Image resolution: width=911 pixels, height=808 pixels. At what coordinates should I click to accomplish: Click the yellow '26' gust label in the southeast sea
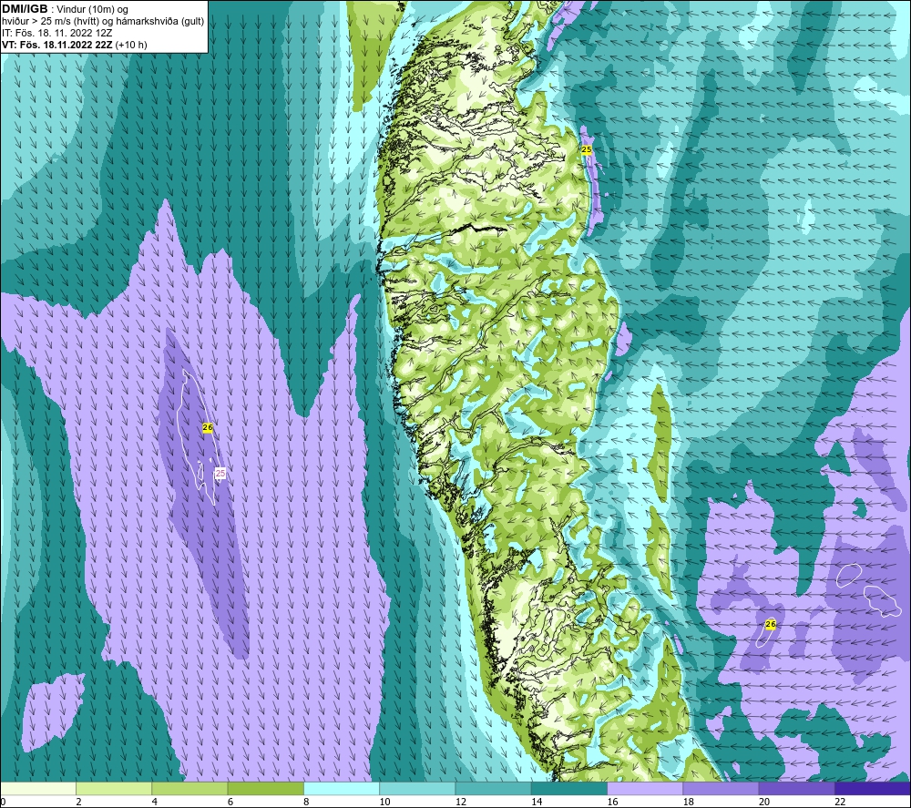[771, 624]
